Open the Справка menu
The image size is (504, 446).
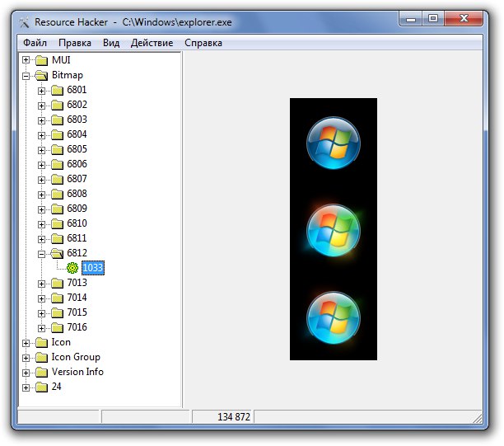203,43
